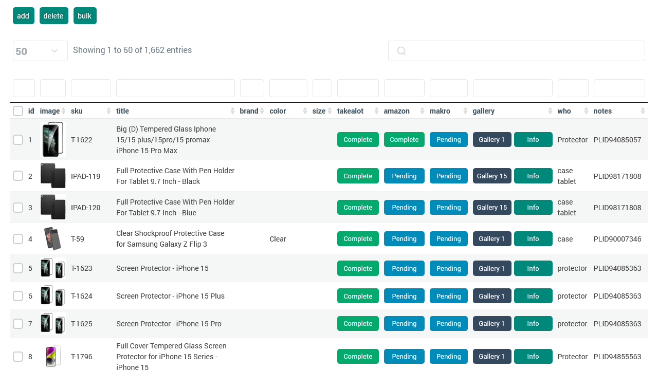The width and height of the screenshot is (658, 370).
Task: Click the add button
Action: [23, 15]
